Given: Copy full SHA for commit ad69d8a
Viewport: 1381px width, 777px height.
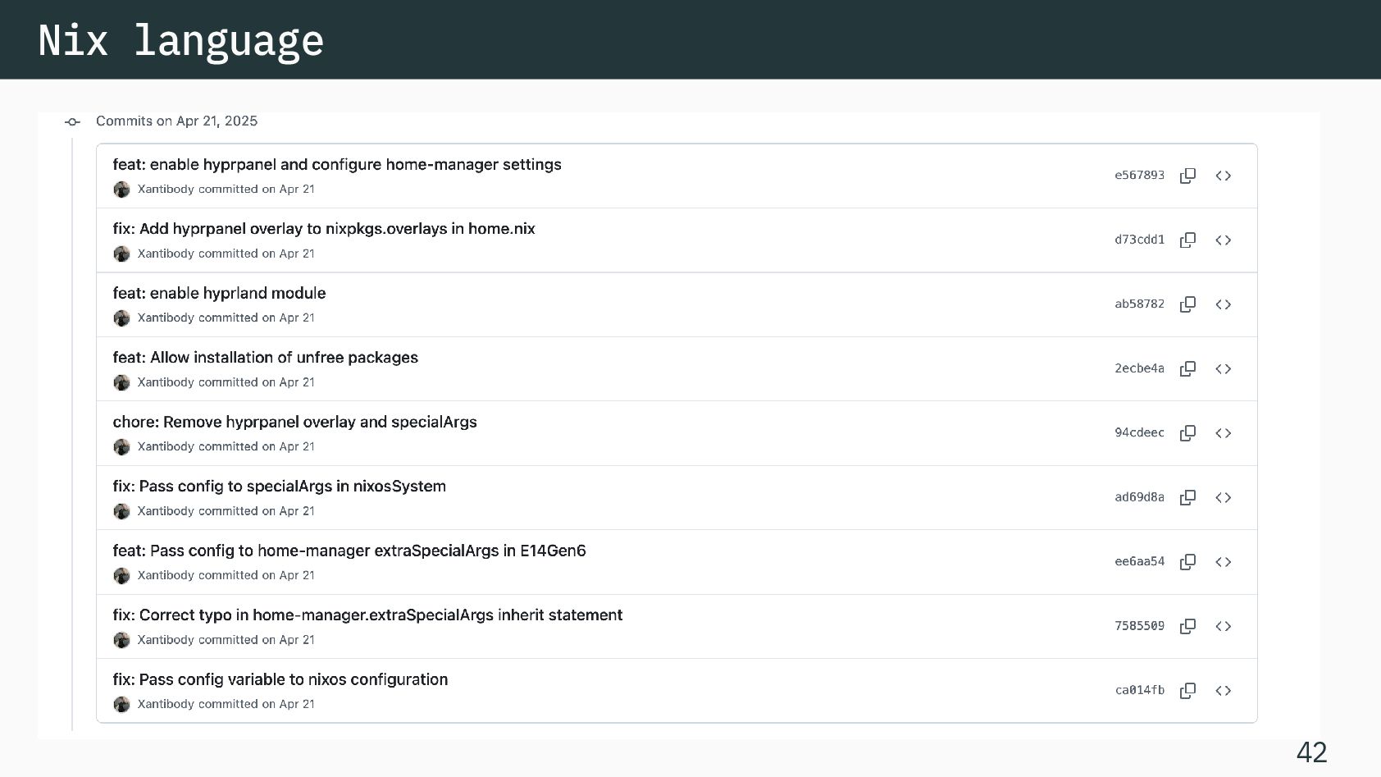Looking at the screenshot, I should [x=1187, y=497].
